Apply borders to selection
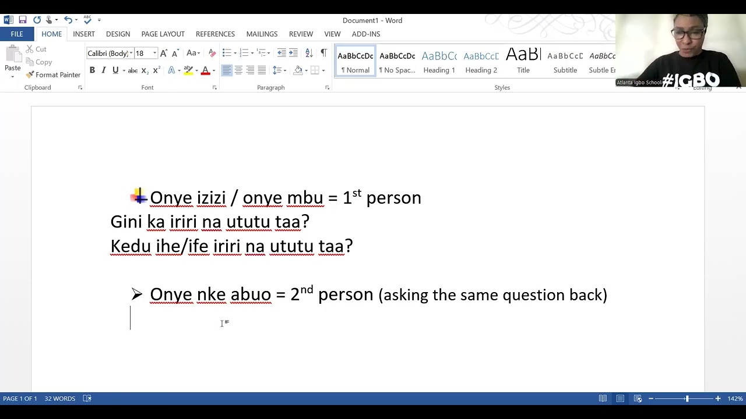The width and height of the screenshot is (746, 419). (315, 70)
